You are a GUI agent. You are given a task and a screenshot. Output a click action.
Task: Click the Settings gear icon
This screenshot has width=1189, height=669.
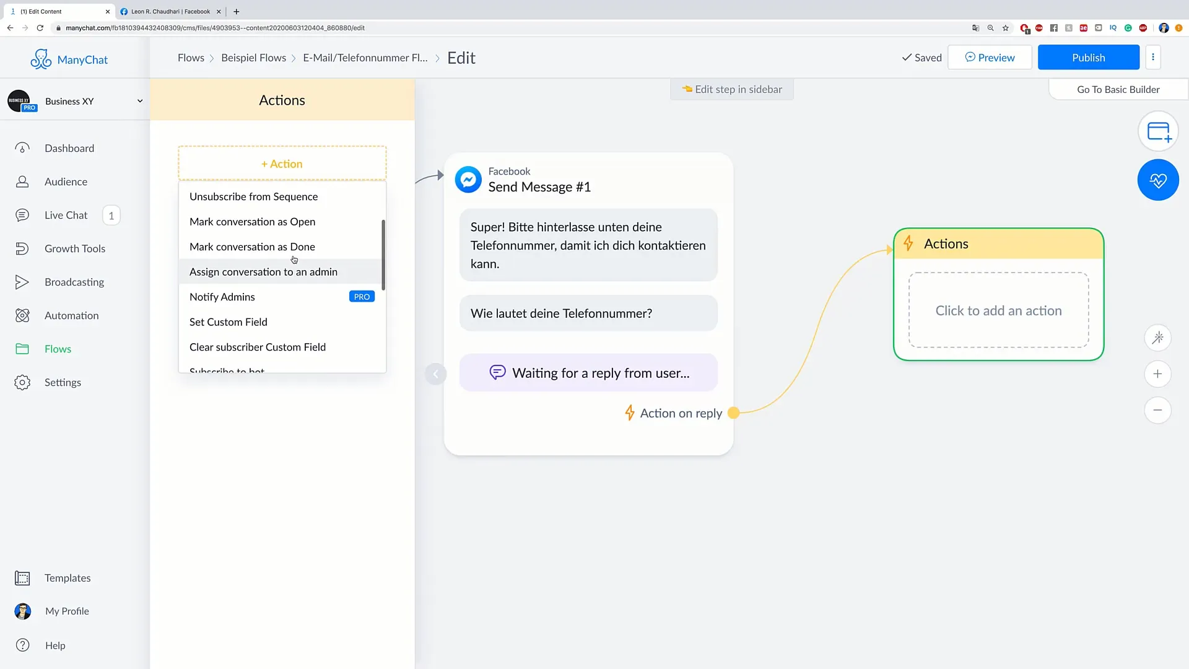coord(22,382)
